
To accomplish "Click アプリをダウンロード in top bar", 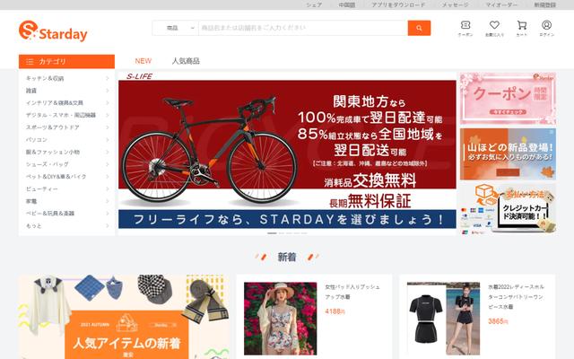I will (398, 4).
